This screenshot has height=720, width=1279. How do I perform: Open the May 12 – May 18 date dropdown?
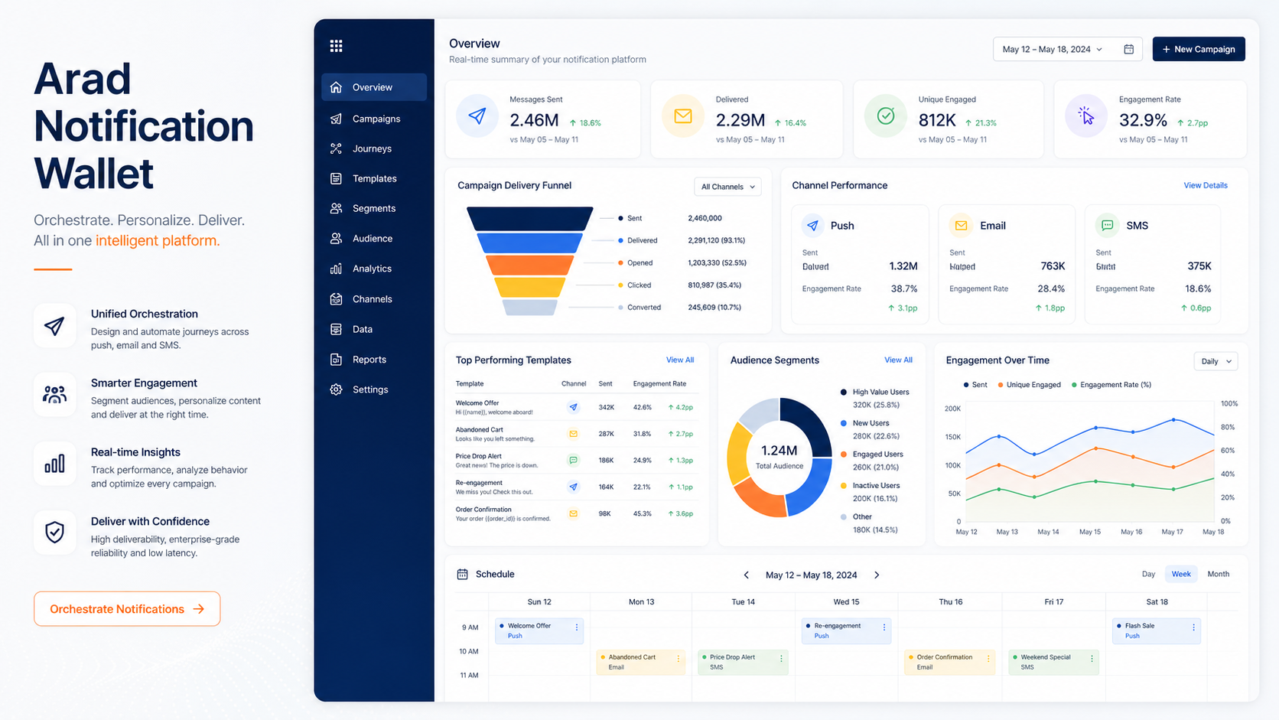coord(1053,49)
